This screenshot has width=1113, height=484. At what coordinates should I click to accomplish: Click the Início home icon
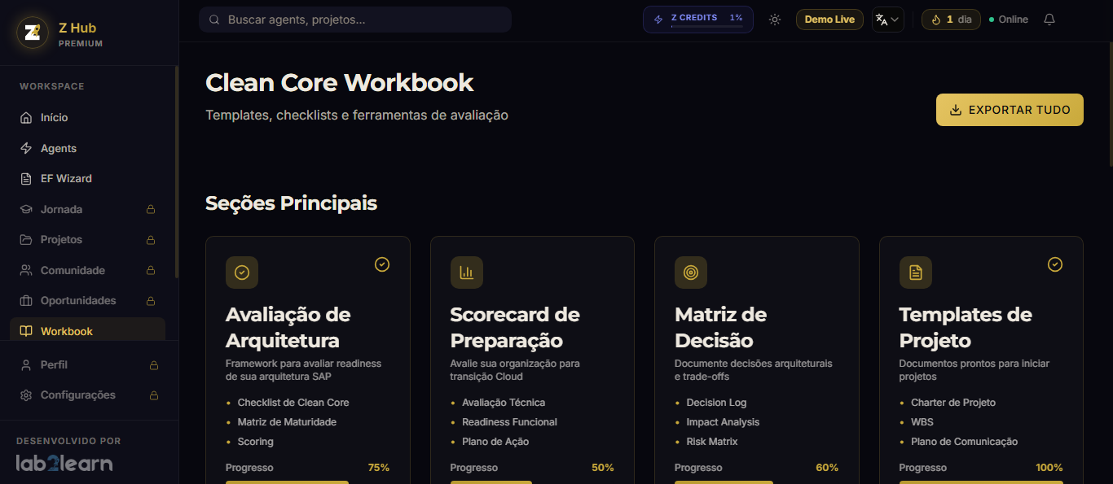tap(26, 118)
